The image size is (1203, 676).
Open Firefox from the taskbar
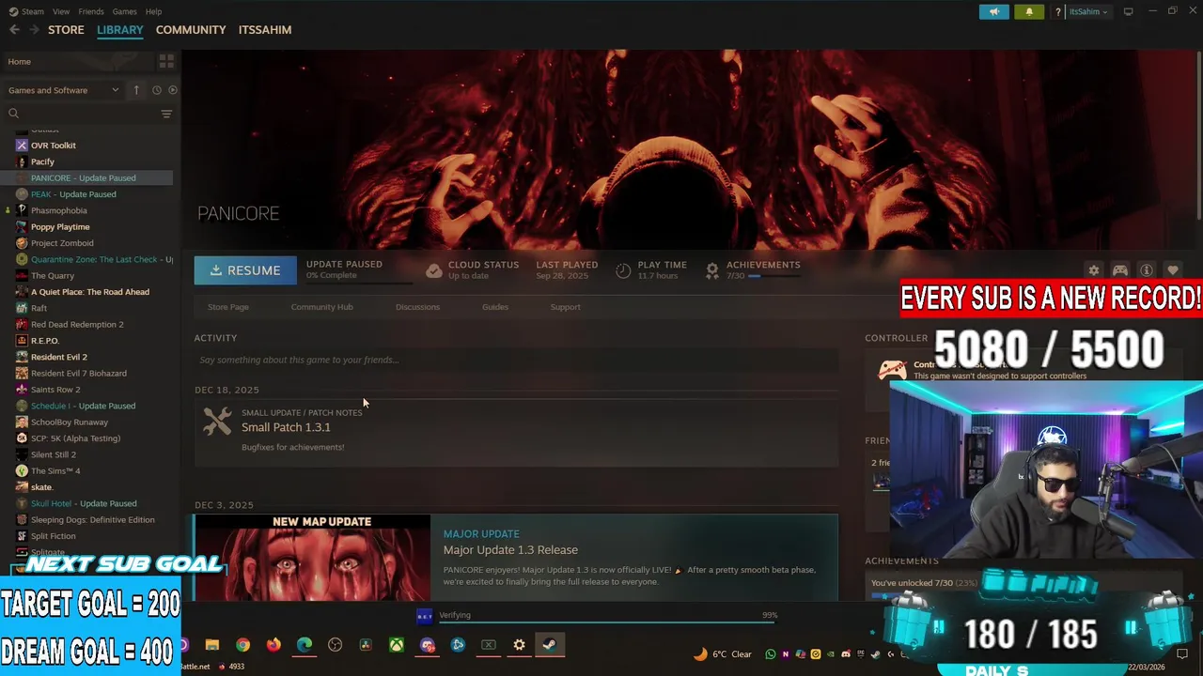273,645
